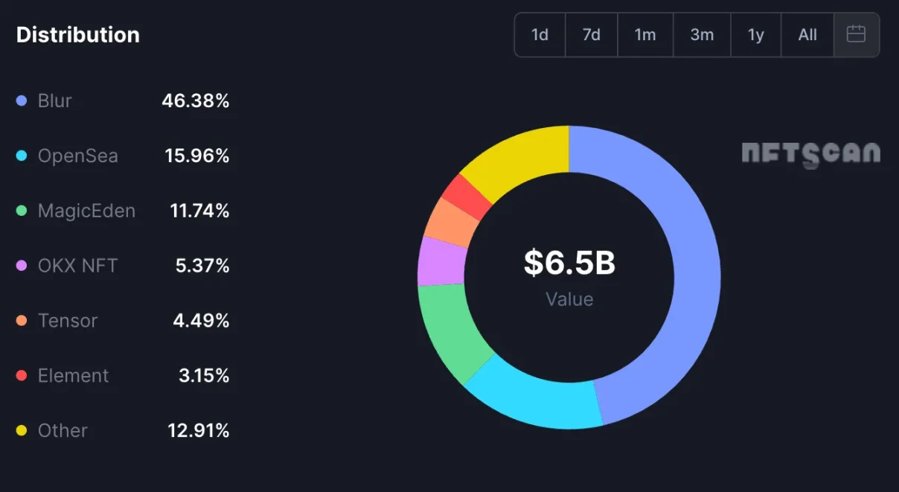899x492 pixels.
Task: Click the $6.5B value in donut center
Action: tap(569, 263)
